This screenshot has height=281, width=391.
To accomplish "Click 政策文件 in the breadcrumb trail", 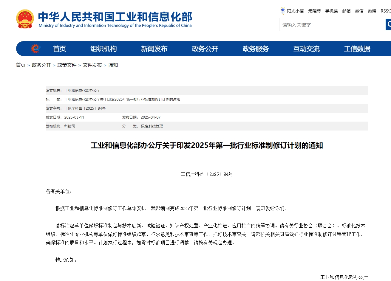I will [67, 65].
